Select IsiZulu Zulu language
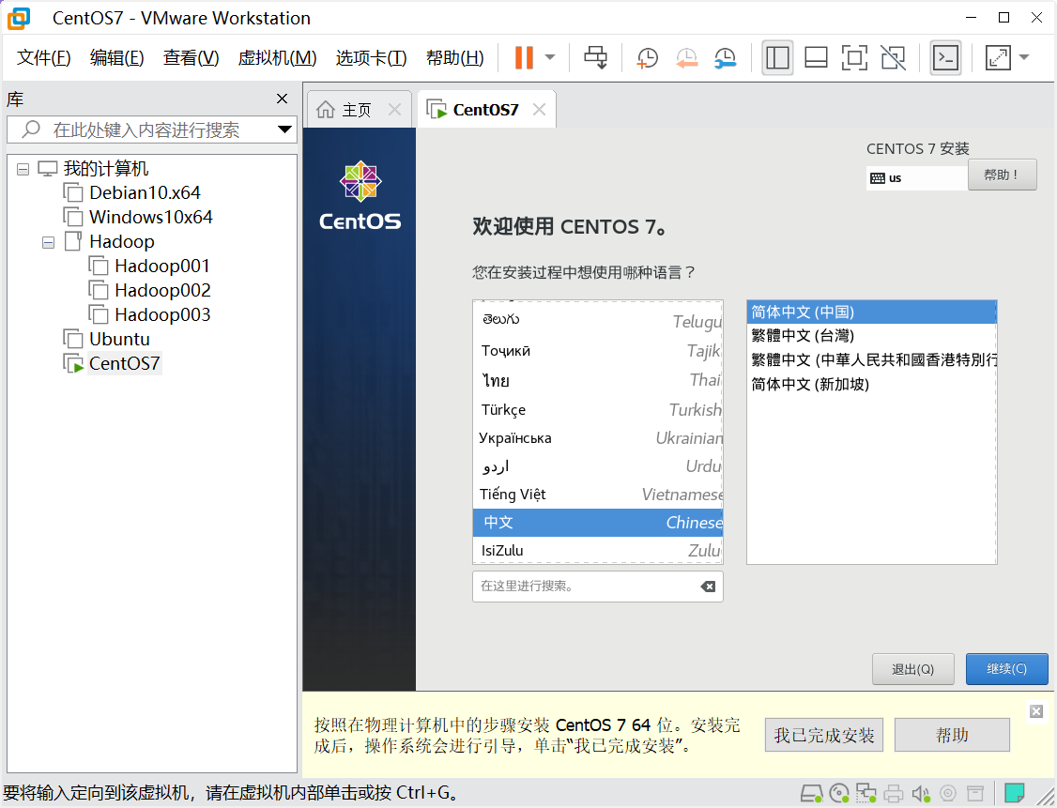The height and width of the screenshot is (808, 1057). (598, 550)
